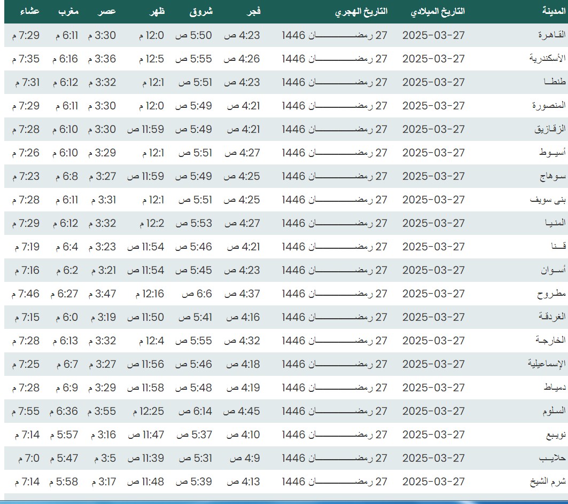
Task: Click the التاريخ الهجري column header
Action: click(361, 12)
